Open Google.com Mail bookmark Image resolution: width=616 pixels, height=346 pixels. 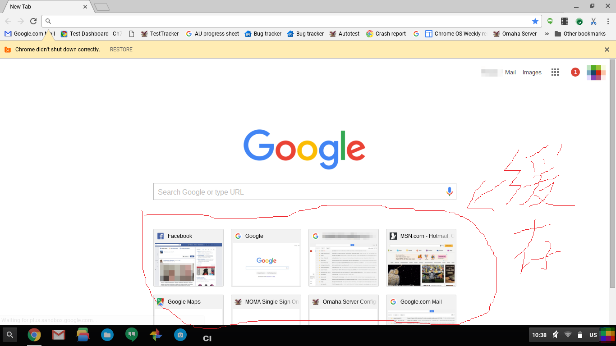[x=30, y=34]
